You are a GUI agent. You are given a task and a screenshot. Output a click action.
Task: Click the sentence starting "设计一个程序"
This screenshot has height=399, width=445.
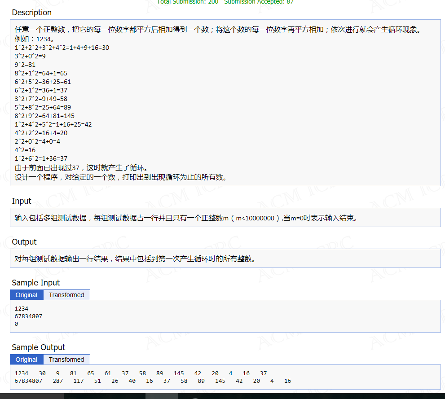point(121,177)
